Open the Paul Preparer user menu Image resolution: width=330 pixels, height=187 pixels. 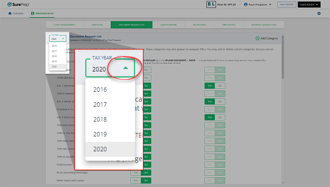pyautogui.click(x=258, y=4)
